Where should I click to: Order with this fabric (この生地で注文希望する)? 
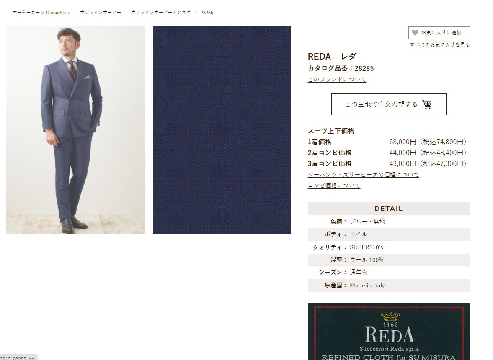point(389,104)
